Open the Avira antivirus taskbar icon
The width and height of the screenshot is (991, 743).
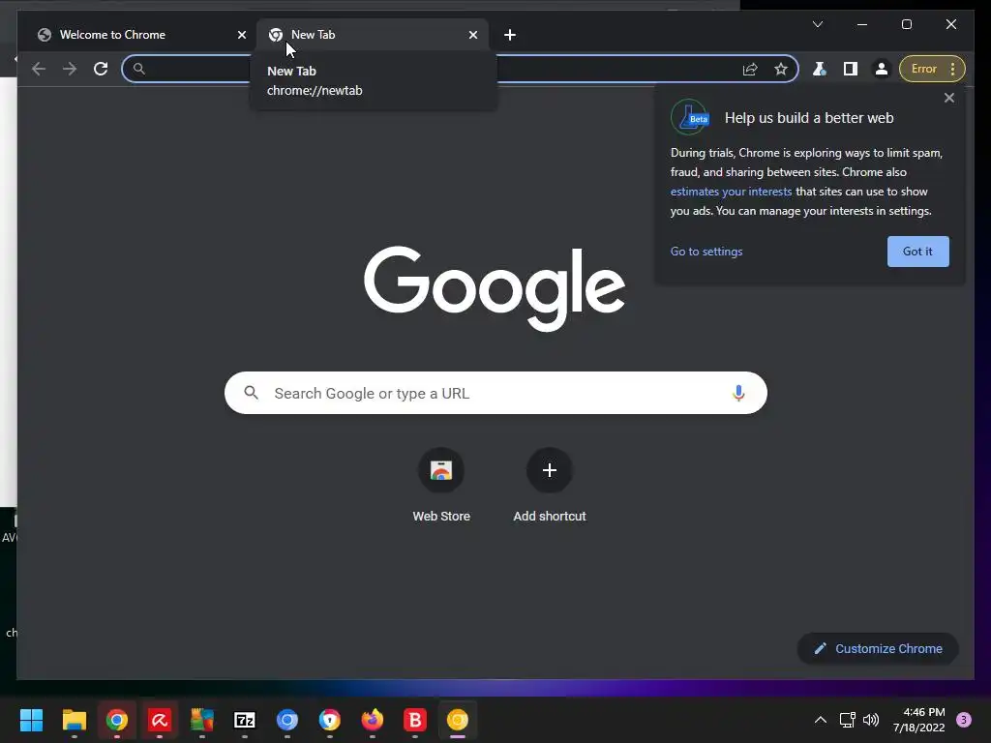[x=160, y=720]
